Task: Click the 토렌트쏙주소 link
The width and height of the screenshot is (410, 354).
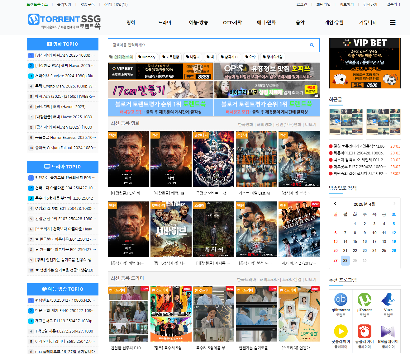Action: 37,4
